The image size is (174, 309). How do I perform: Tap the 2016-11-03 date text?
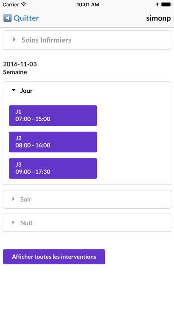20,64
